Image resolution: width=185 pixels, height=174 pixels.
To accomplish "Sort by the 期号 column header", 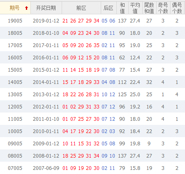I will point(15,8).
